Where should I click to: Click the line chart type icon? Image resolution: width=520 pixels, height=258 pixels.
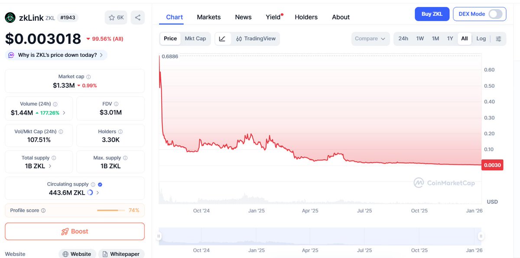[222, 39]
